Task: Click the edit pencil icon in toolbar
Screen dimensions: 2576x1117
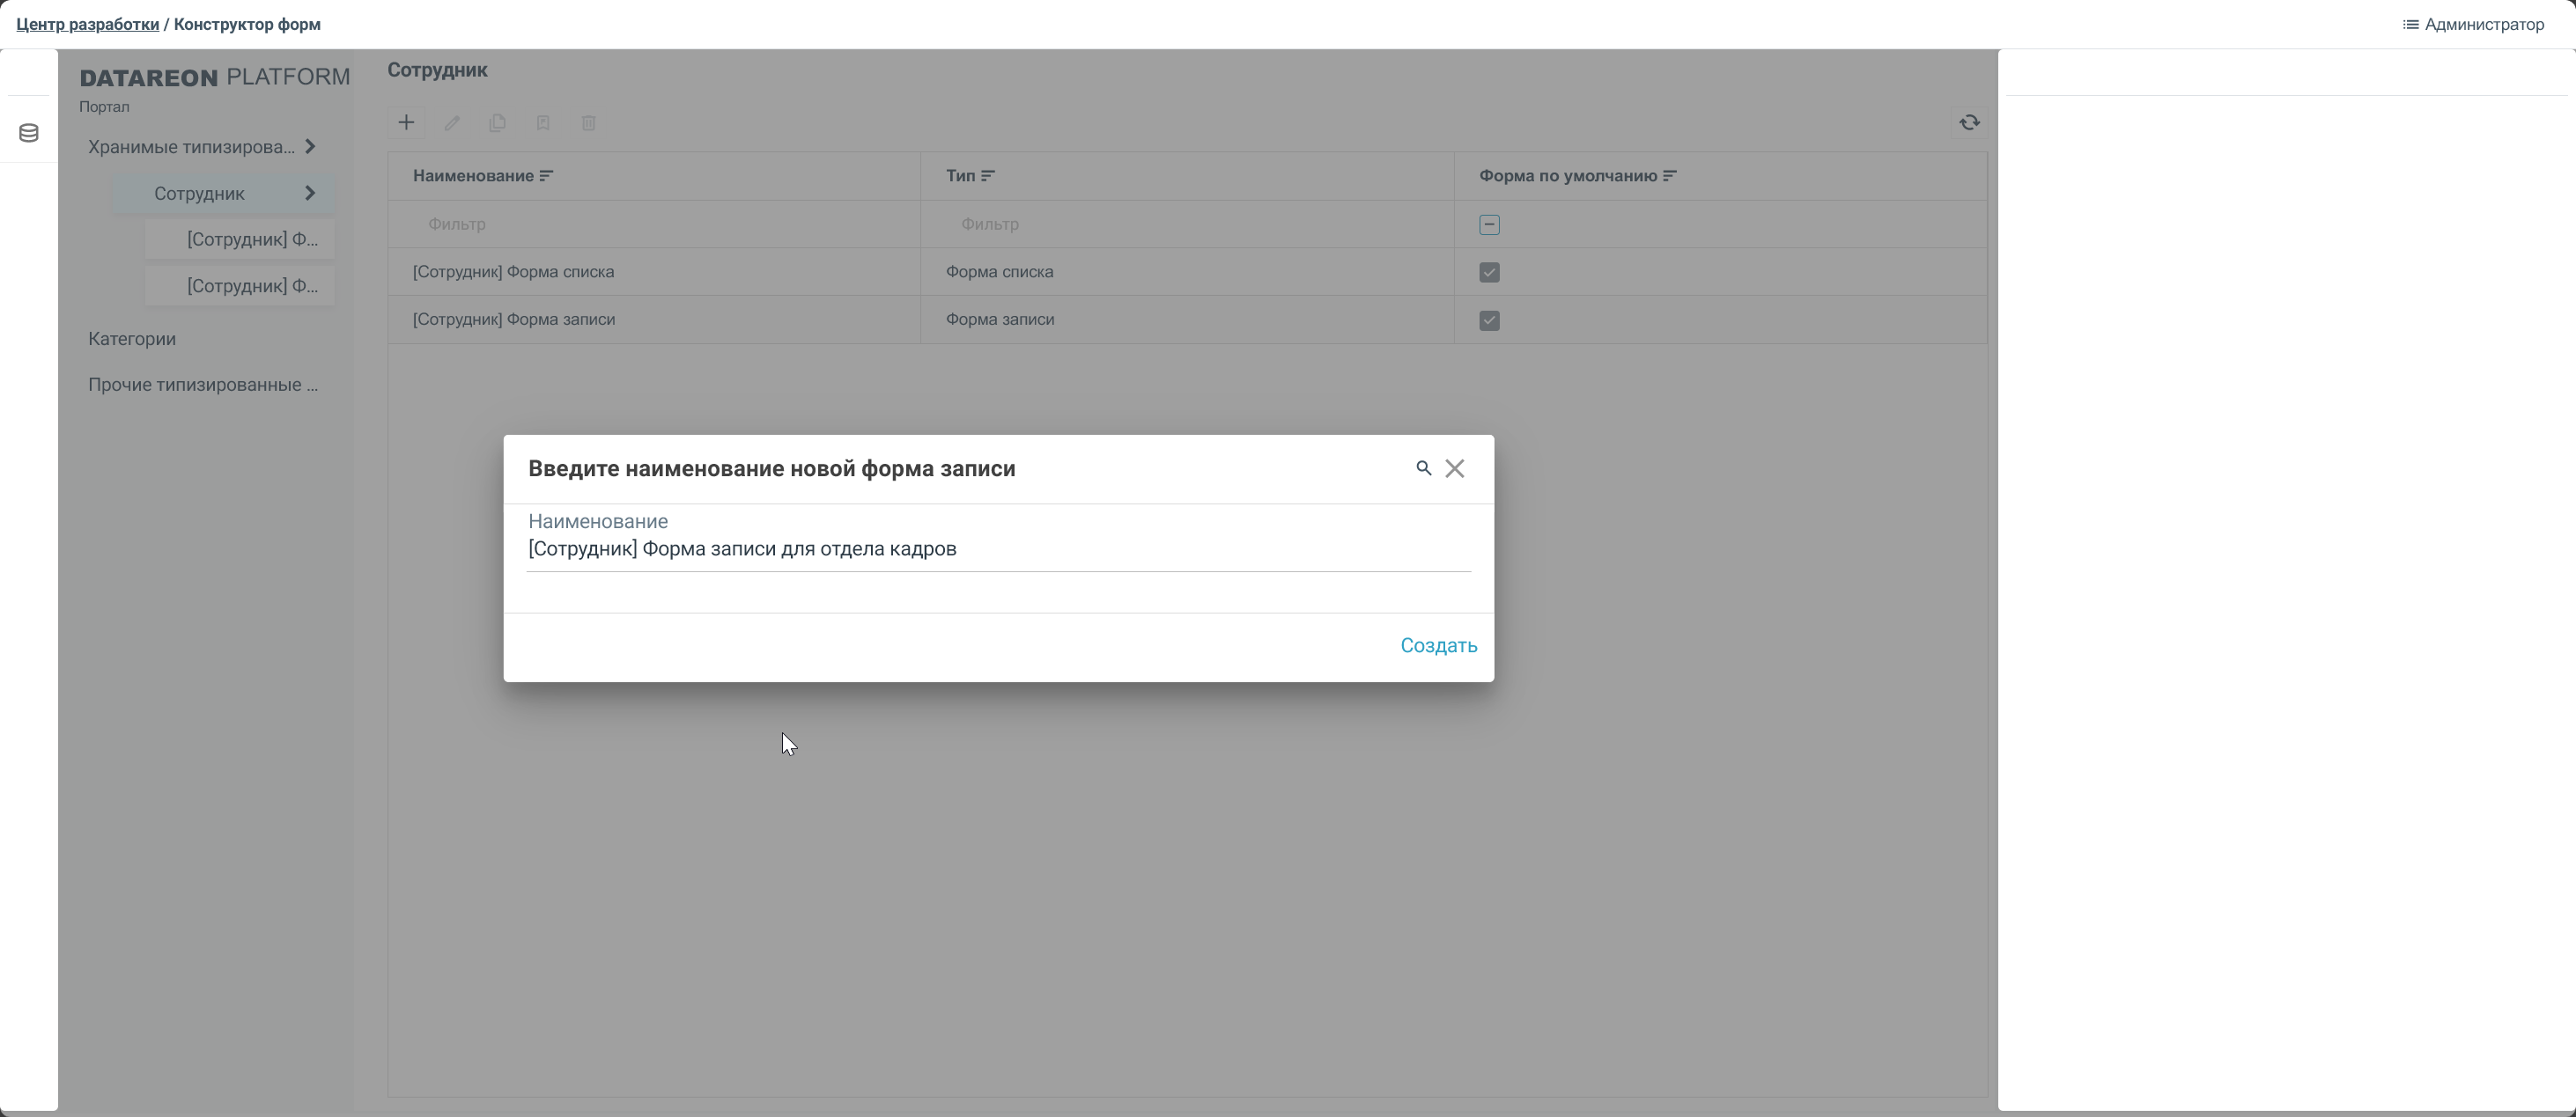Action: [452, 123]
